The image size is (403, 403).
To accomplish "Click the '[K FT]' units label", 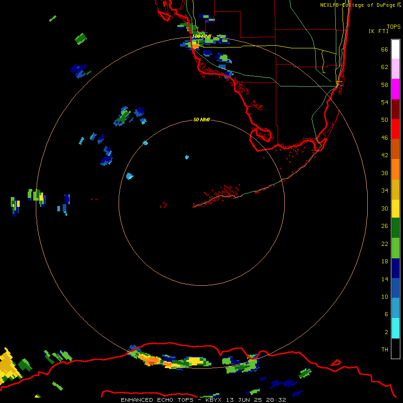I will [x=378, y=31].
